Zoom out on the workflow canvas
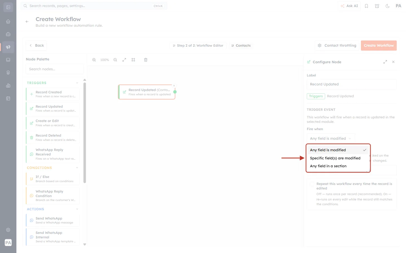The height and width of the screenshot is (253, 406). pyautogui.click(x=115, y=60)
